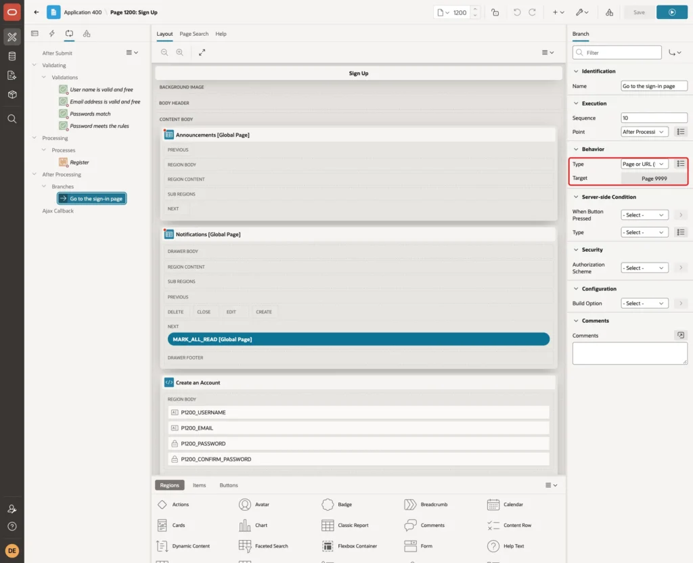The height and width of the screenshot is (563, 693).
Task: Click the Filter properties search field
Action: click(617, 53)
